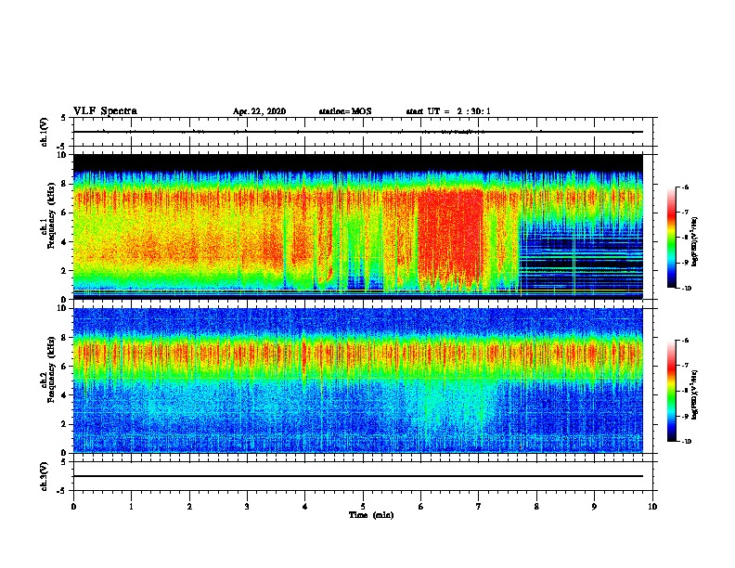Click the '10' tick on time axis
Viewport: 735px width, 568px height.
(652, 507)
